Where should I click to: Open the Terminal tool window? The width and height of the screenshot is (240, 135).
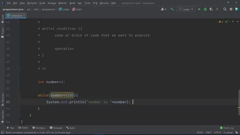(x=56, y=128)
